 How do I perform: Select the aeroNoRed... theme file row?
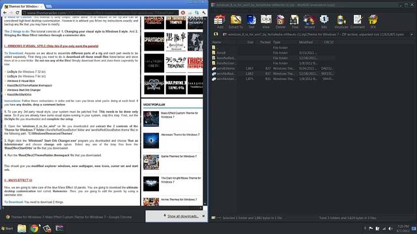tap(273, 73)
